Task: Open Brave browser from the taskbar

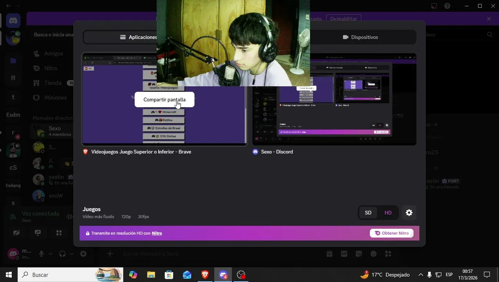Action: tap(205, 275)
